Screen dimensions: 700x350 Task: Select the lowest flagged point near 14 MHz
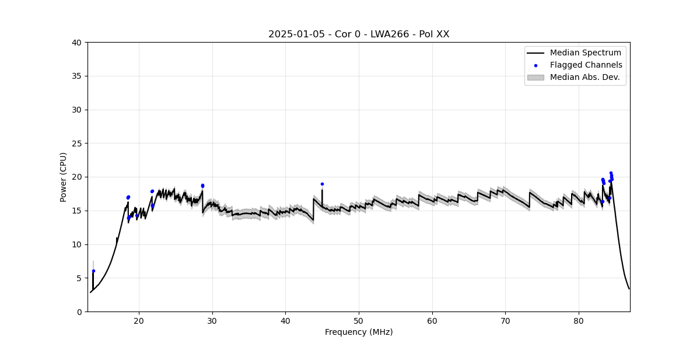click(x=93, y=271)
